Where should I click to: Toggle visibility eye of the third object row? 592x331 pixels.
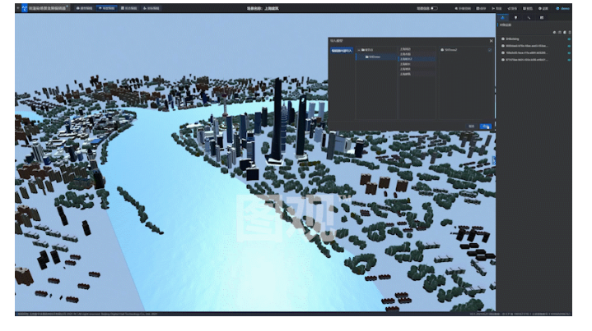coord(569,53)
